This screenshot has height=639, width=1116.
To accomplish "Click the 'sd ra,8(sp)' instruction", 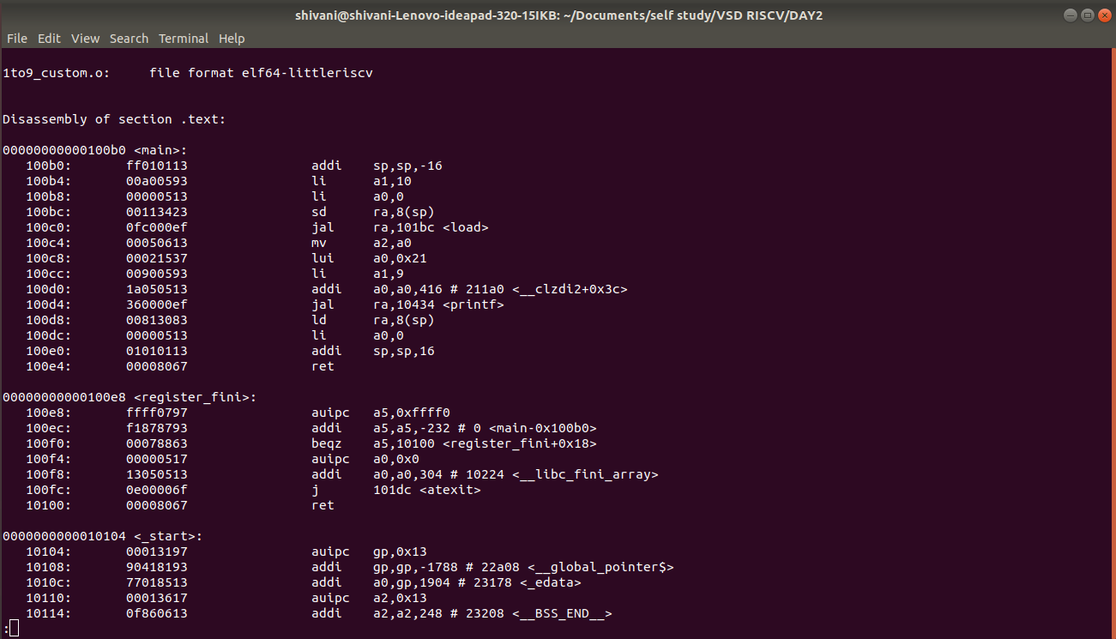I will point(373,212).
